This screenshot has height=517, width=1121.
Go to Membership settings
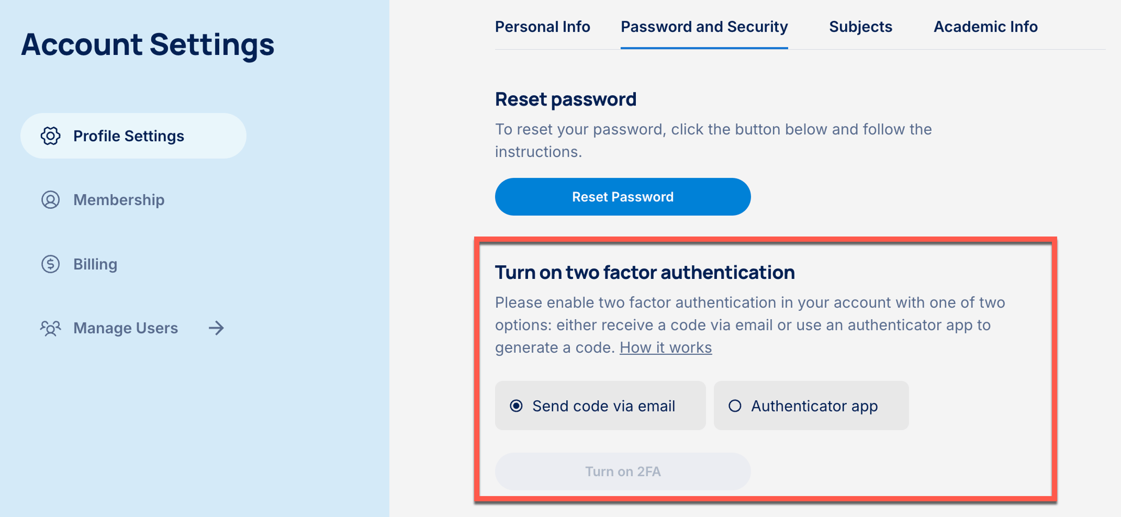pos(119,200)
